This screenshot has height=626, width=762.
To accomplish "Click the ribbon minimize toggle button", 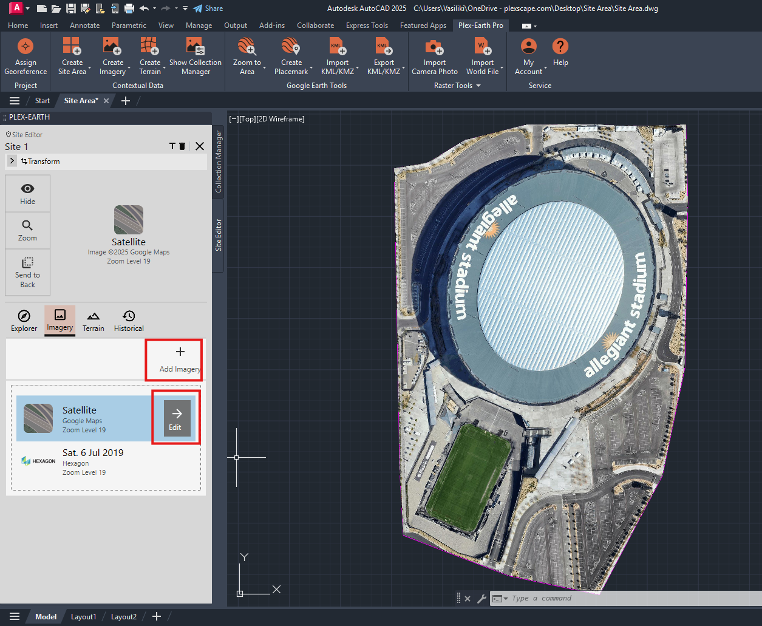I will tap(526, 26).
